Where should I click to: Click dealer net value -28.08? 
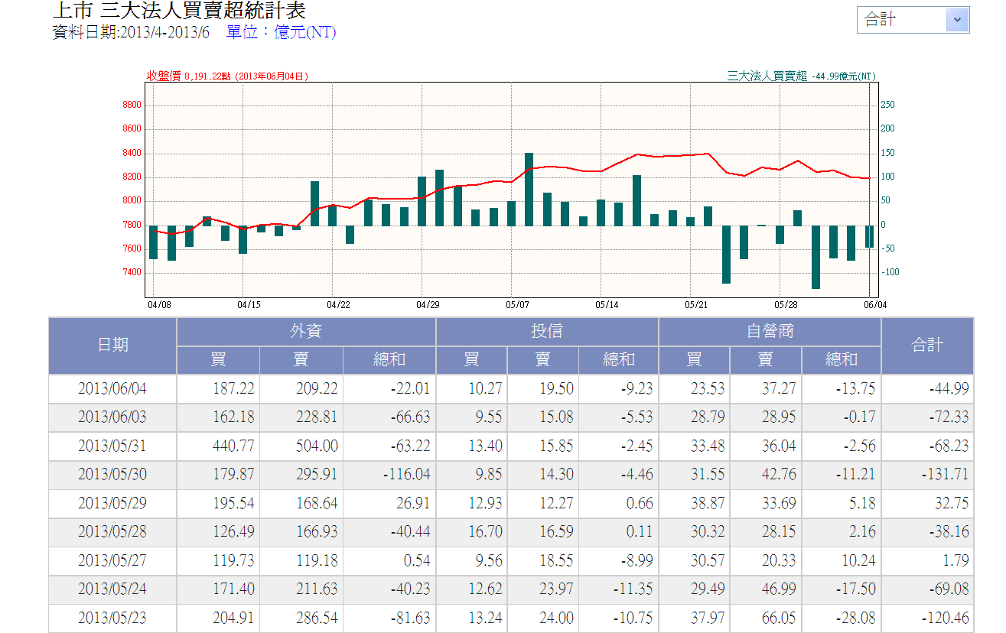tap(855, 618)
